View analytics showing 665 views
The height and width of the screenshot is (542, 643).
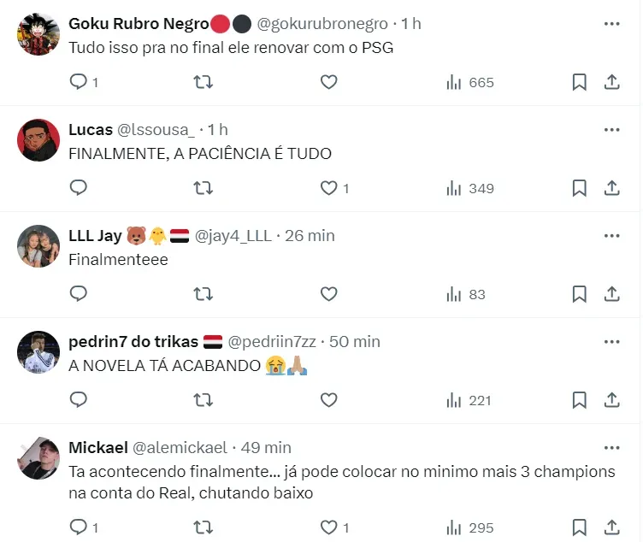coord(470,82)
